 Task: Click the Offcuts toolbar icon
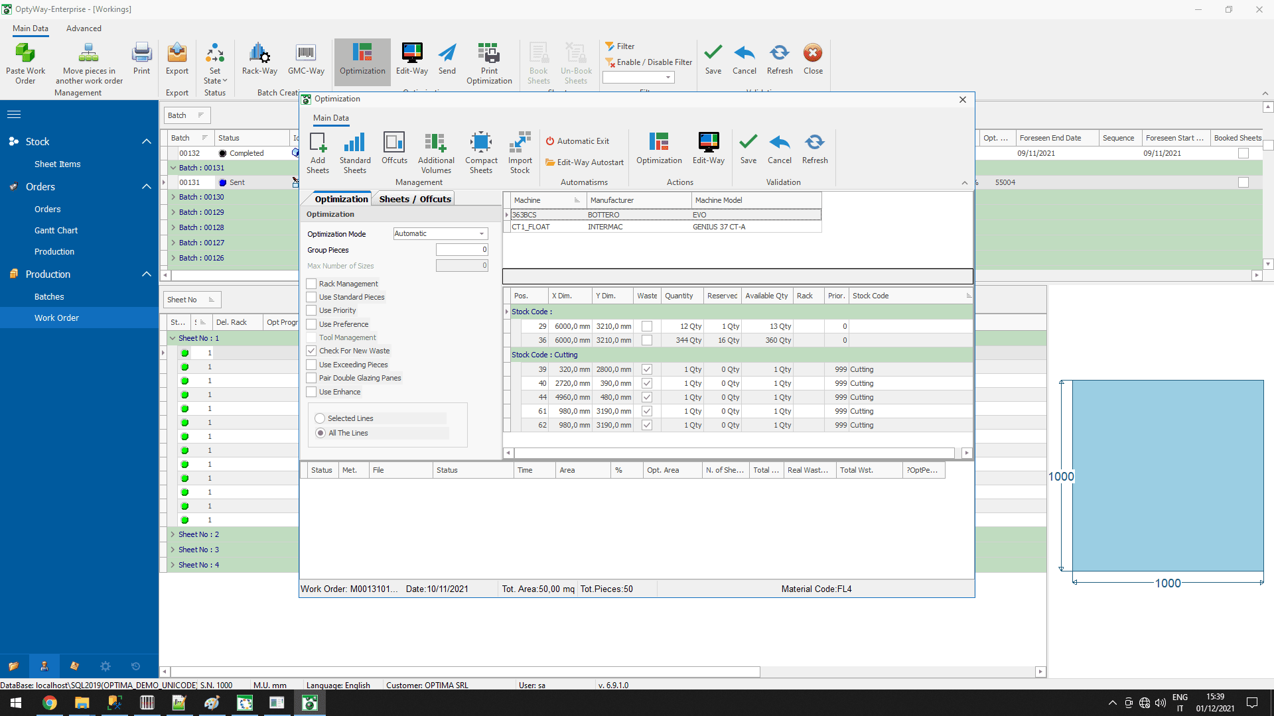click(394, 148)
